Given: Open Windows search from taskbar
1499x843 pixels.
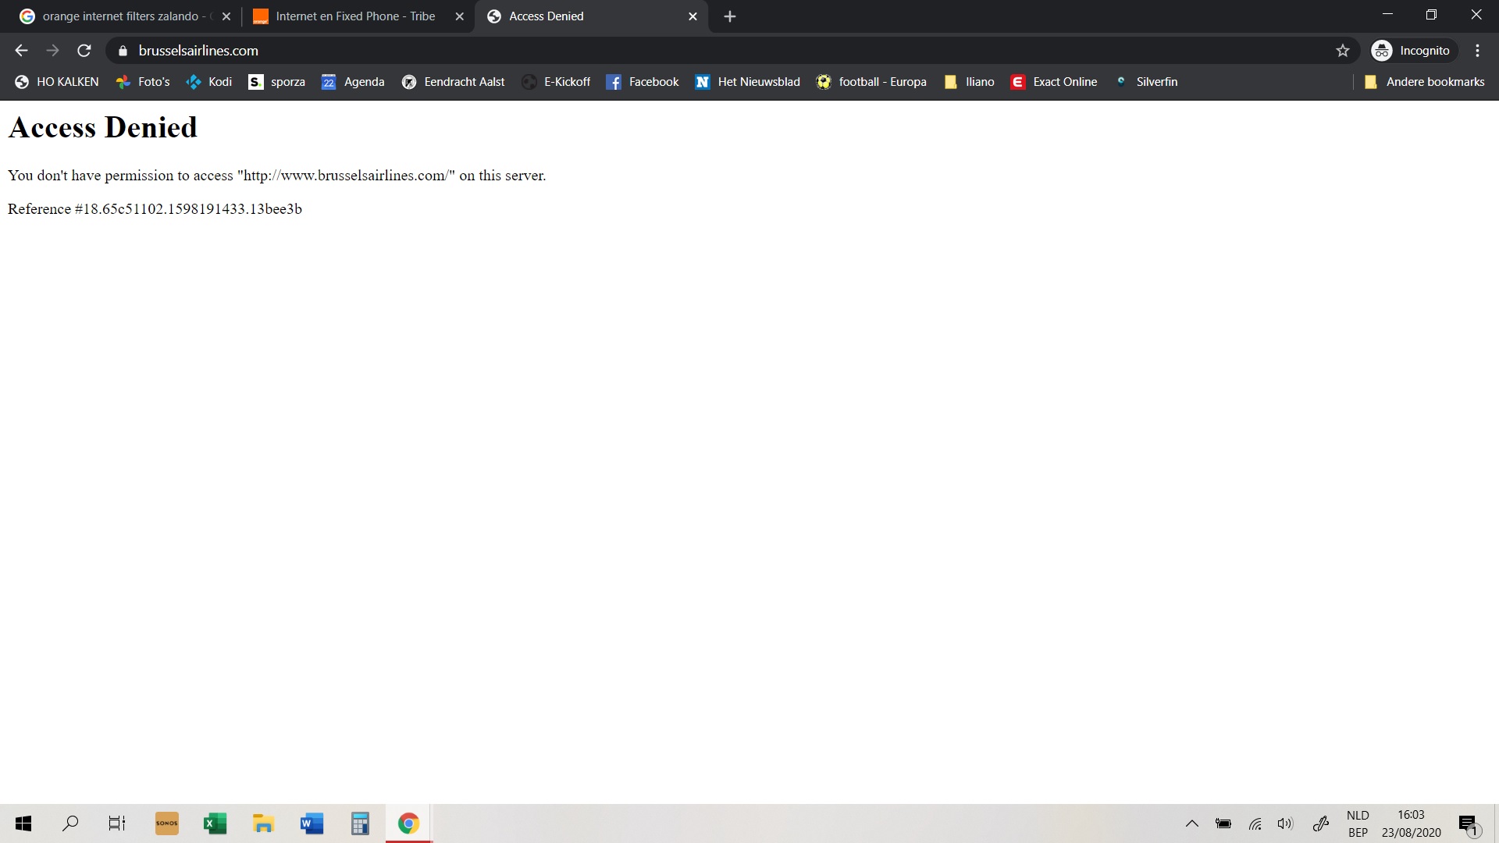Looking at the screenshot, I should [x=70, y=823].
